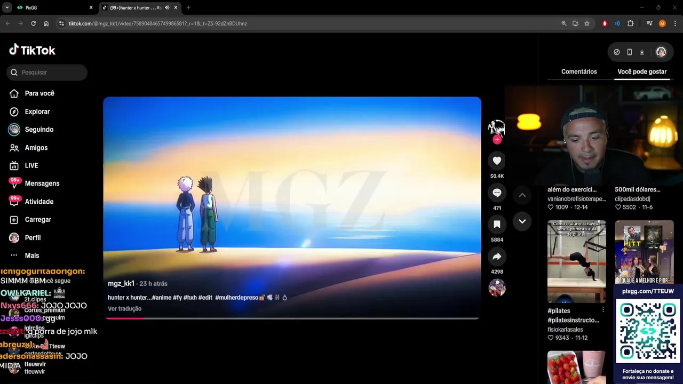Open the media controls music-note icon
Screen dimensions: 683x384
[x=649, y=23]
